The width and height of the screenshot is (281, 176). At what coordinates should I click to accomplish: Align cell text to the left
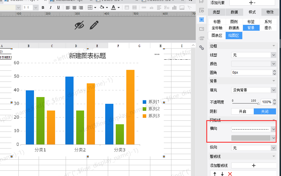68,8
